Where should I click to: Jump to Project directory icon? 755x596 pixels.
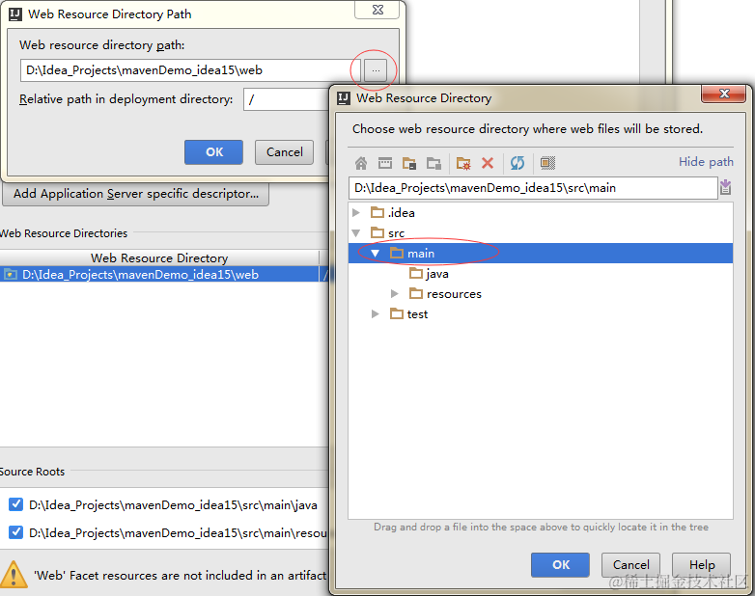click(409, 163)
